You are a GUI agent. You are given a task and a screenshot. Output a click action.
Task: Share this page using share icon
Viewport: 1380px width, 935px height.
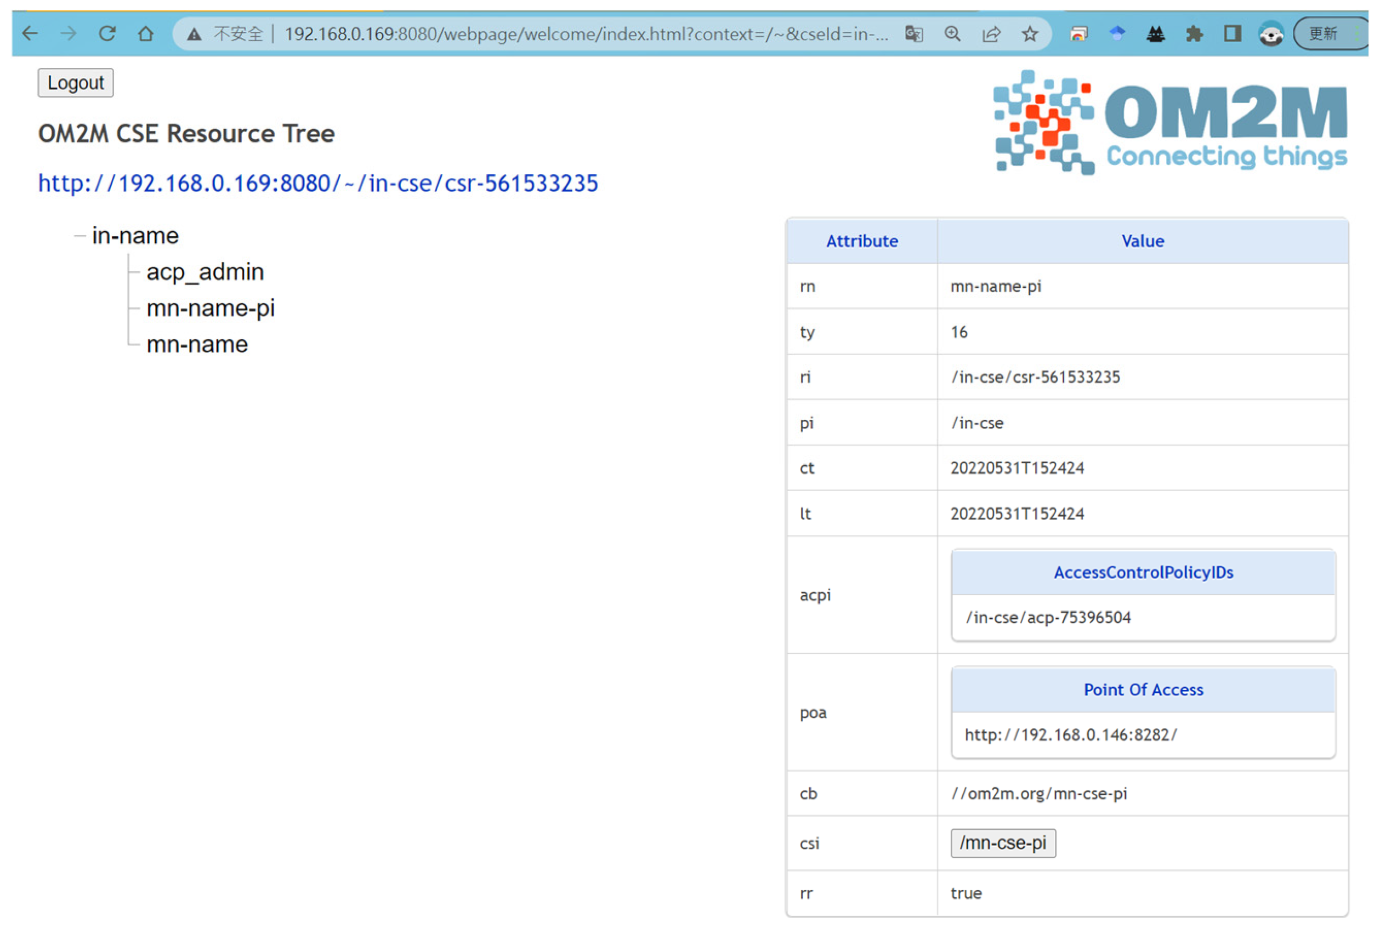991,34
